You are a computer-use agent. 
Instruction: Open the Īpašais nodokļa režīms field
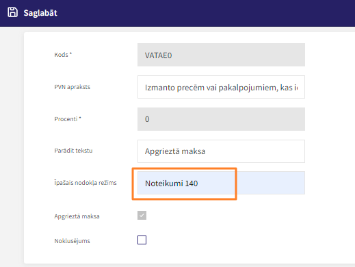221,183
